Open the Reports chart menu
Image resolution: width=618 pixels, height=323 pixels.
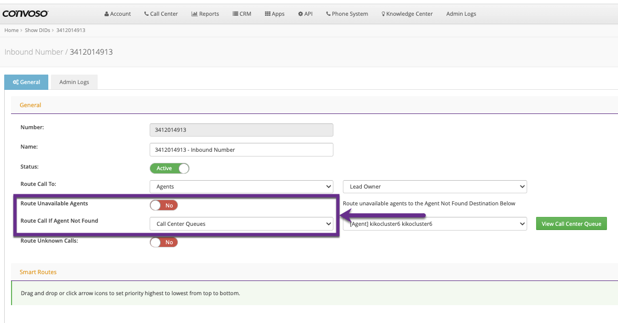click(x=205, y=14)
